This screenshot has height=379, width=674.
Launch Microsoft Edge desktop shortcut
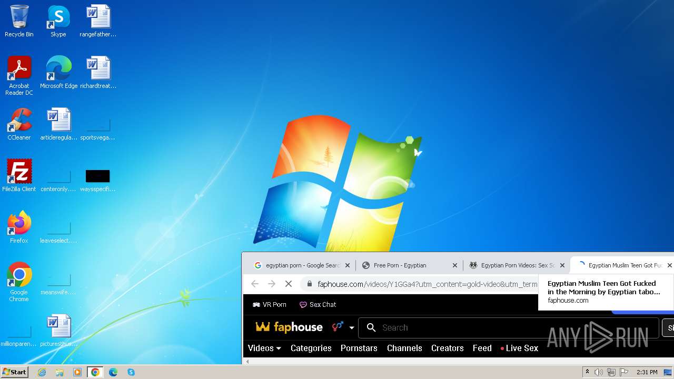(x=58, y=73)
